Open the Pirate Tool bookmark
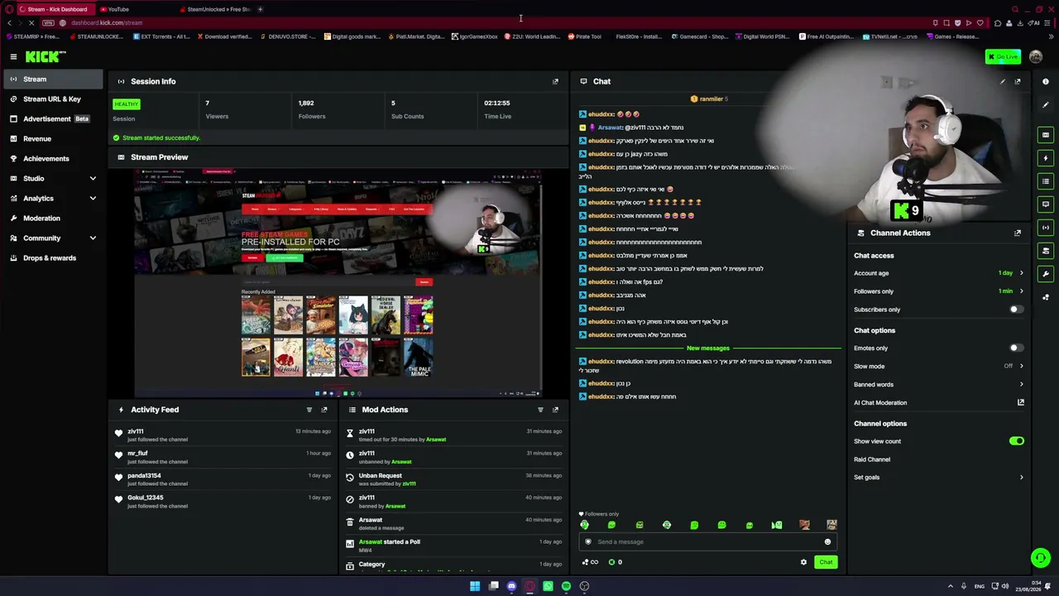1059x596 pixels. point(584,36)
